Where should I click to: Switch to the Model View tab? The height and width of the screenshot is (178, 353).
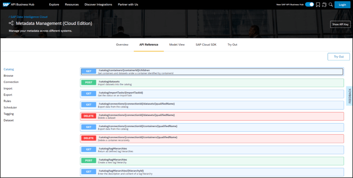tap(177, 45)
